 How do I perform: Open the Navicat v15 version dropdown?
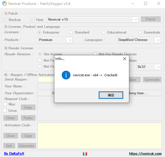(x=93, y=19)
